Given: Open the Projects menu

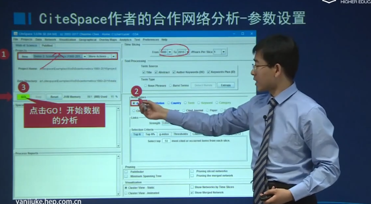Looking at the screenshot, I should point(26,39).
